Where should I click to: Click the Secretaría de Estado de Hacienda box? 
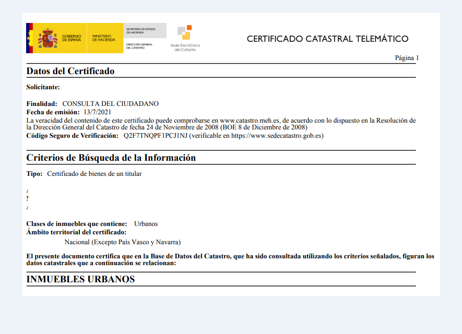145,30
